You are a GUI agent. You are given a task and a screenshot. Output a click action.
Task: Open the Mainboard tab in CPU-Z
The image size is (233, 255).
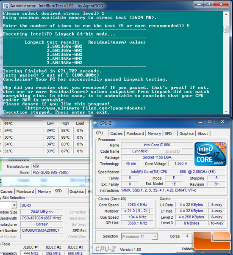pos(135,134)
